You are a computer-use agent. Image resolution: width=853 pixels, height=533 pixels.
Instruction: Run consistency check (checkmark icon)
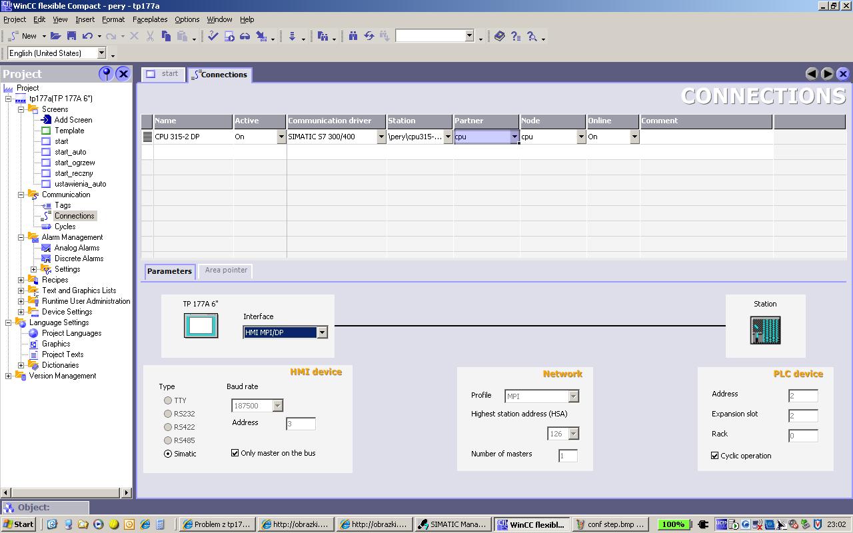coord(213,36)
